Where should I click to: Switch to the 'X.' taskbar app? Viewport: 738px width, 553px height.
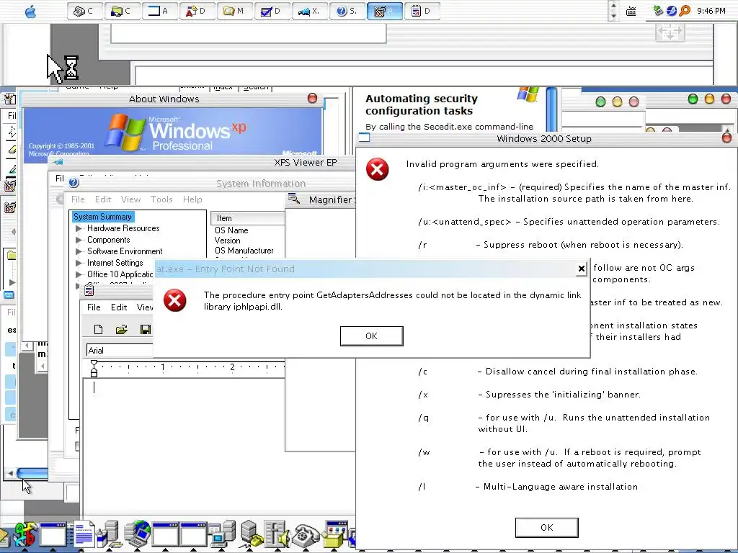point(310,11)
